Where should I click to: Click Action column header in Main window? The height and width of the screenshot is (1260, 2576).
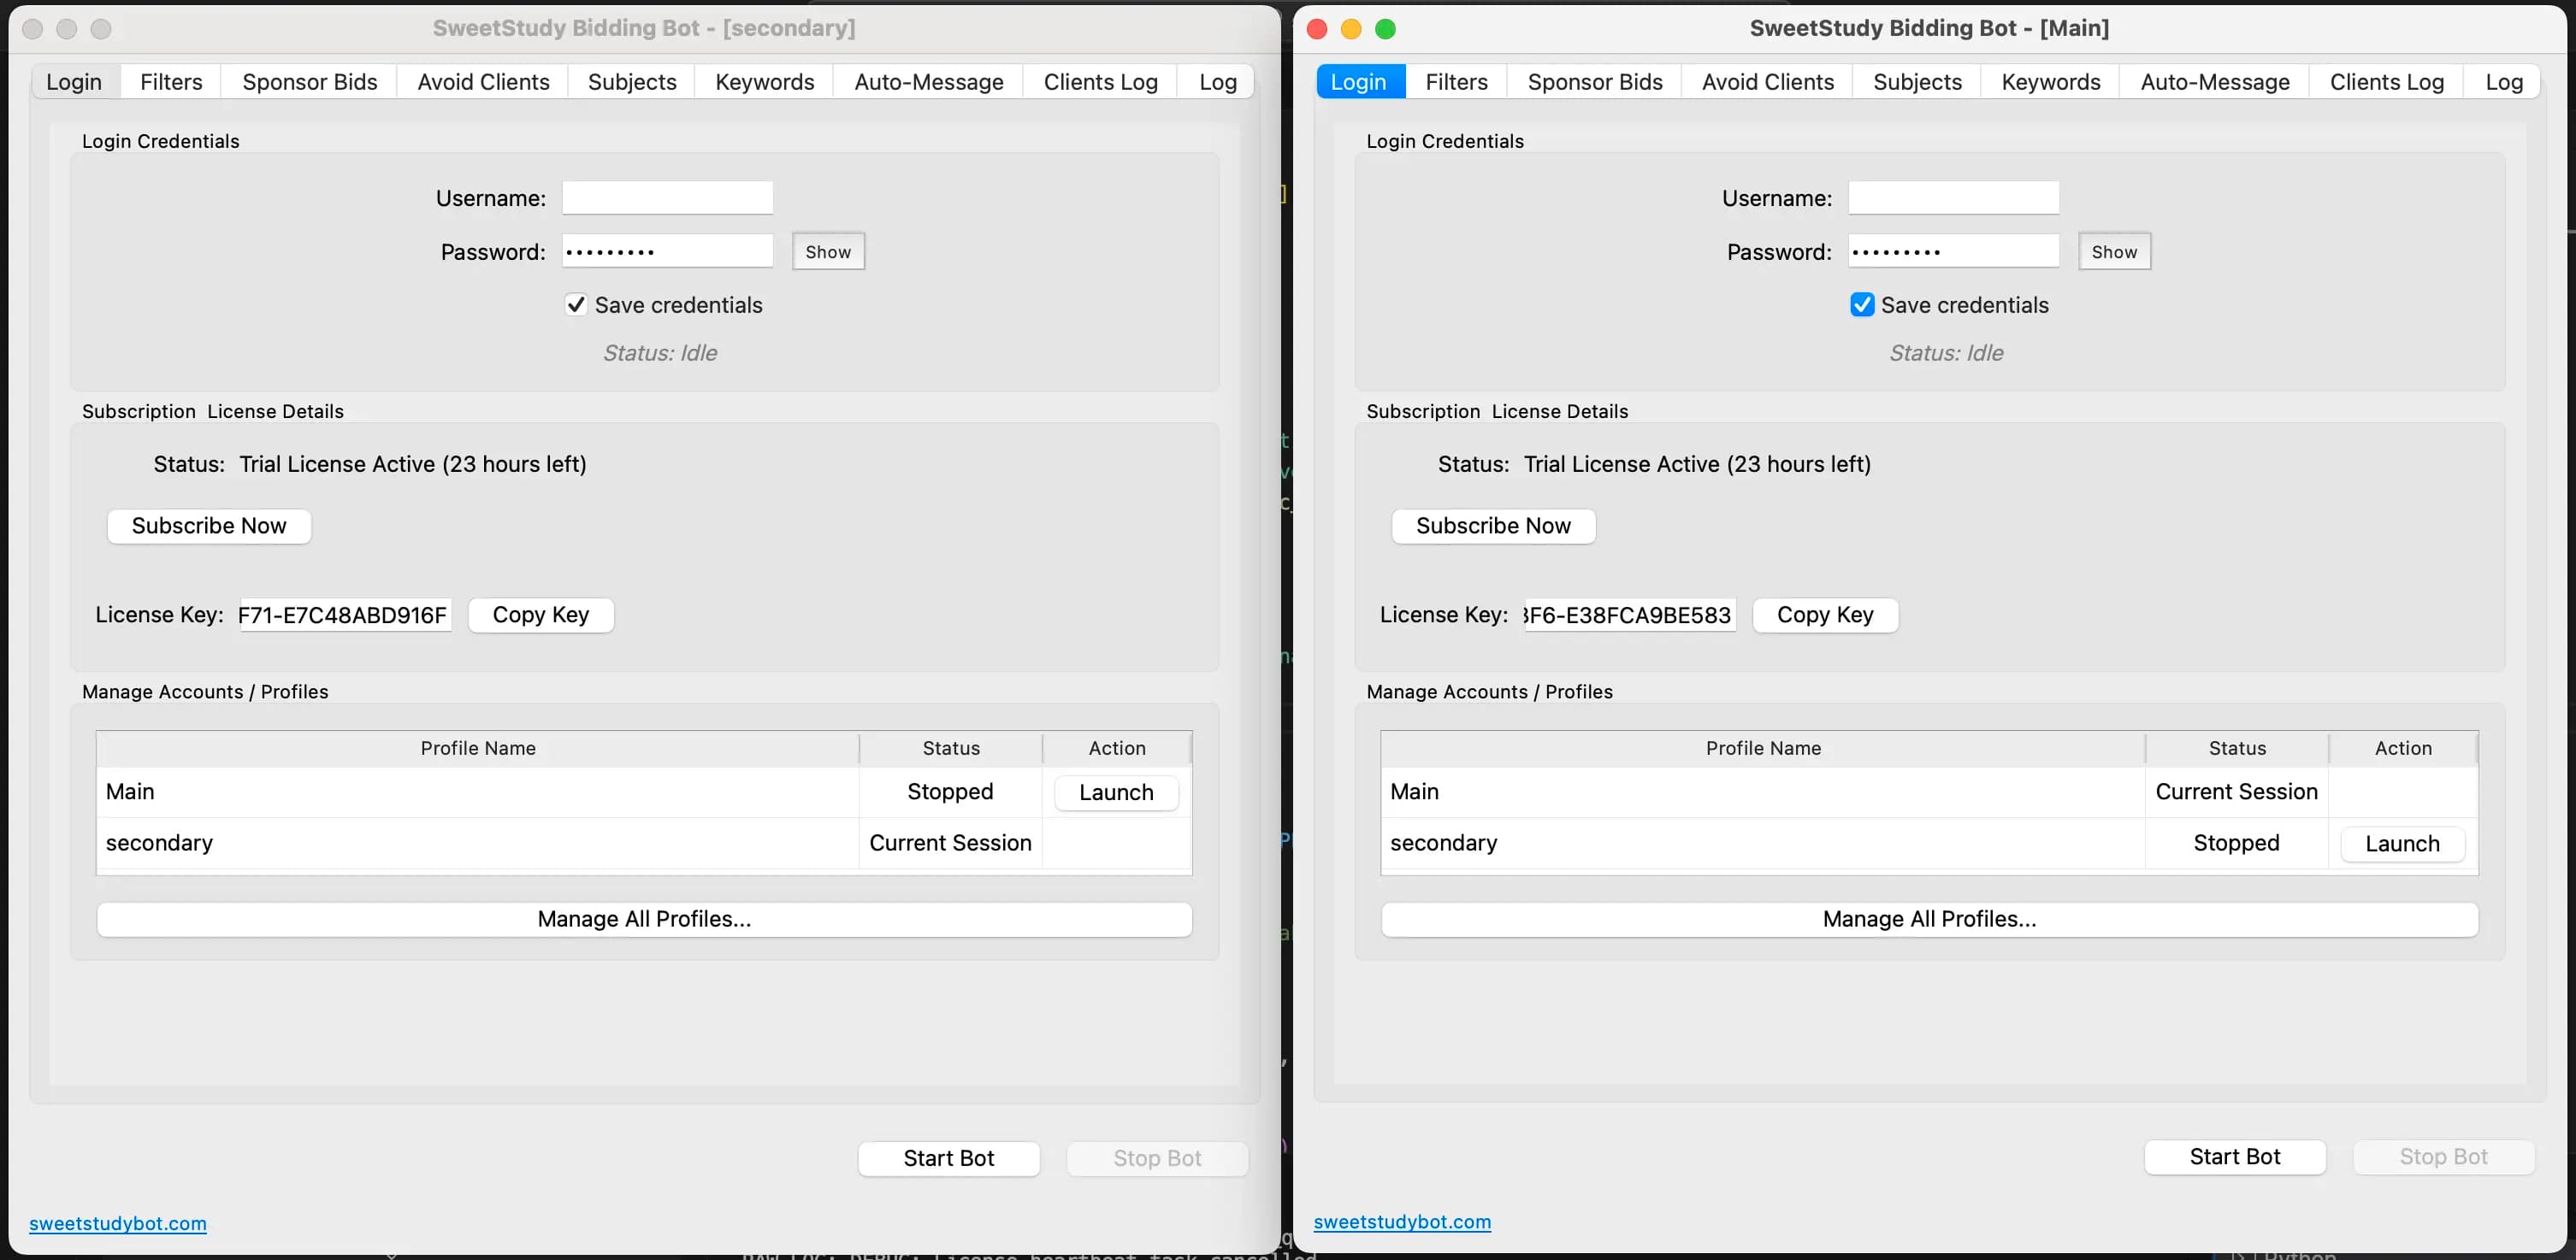click(x=2403, y=749)
